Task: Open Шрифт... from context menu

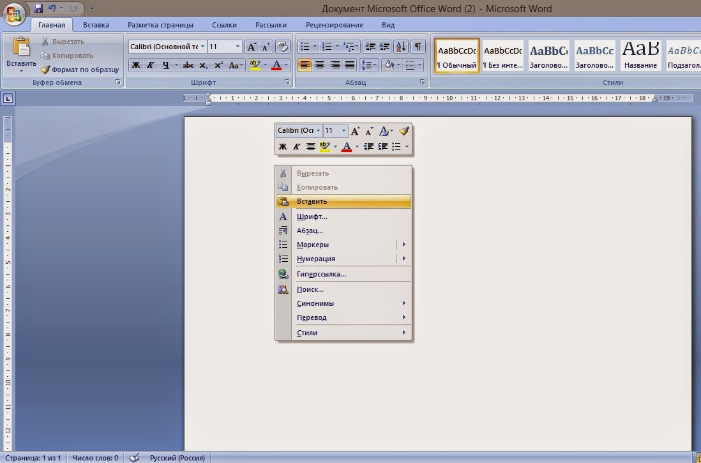Action: point(343,216)
